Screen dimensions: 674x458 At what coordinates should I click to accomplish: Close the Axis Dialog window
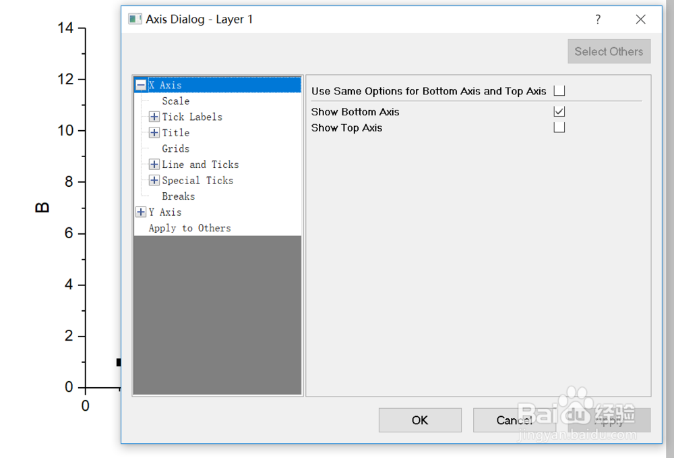click(x=640, y=20)
